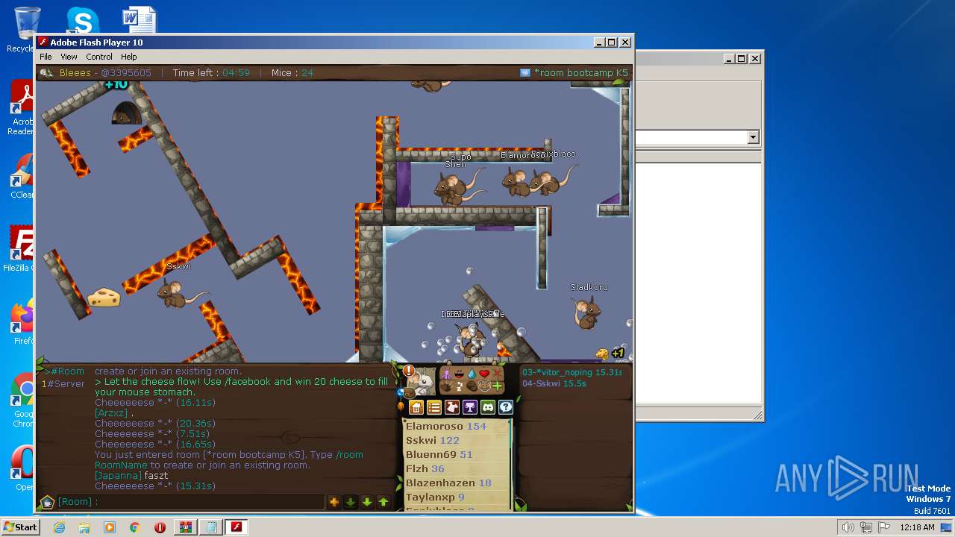This screenshot has height=537, width=955.
Task: Click the dark green down arrow chat button
Action: 351,502
